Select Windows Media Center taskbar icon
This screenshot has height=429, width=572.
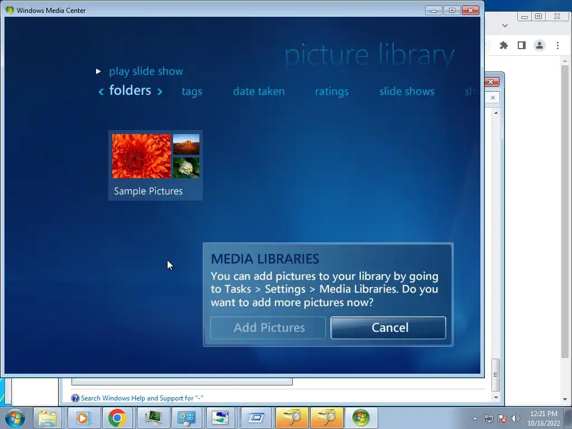coord(361,418)
